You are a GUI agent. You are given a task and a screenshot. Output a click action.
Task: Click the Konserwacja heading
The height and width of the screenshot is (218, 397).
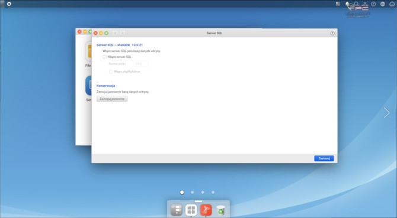click(x=106, y=86)
